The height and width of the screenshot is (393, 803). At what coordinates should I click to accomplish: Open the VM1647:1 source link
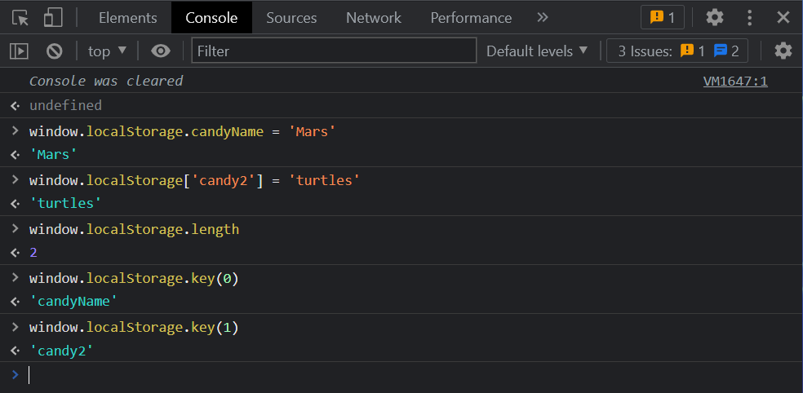[x=734, y=81]
